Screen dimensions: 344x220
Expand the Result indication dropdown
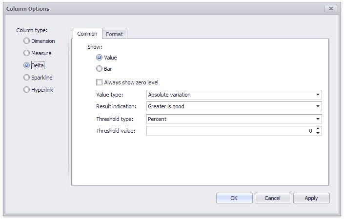tap(318, 106)
